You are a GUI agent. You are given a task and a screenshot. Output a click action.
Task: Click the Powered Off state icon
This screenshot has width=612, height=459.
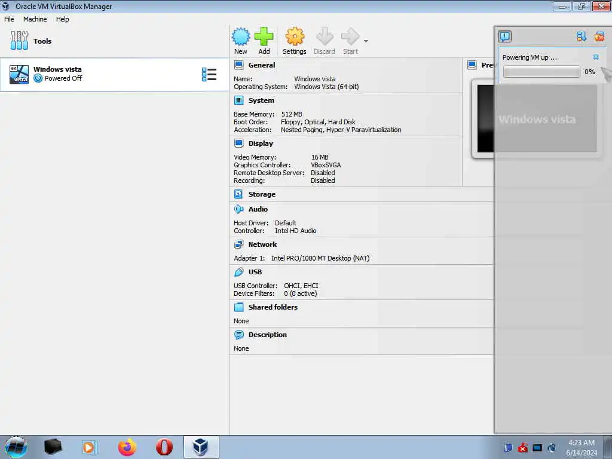(38, 78)
